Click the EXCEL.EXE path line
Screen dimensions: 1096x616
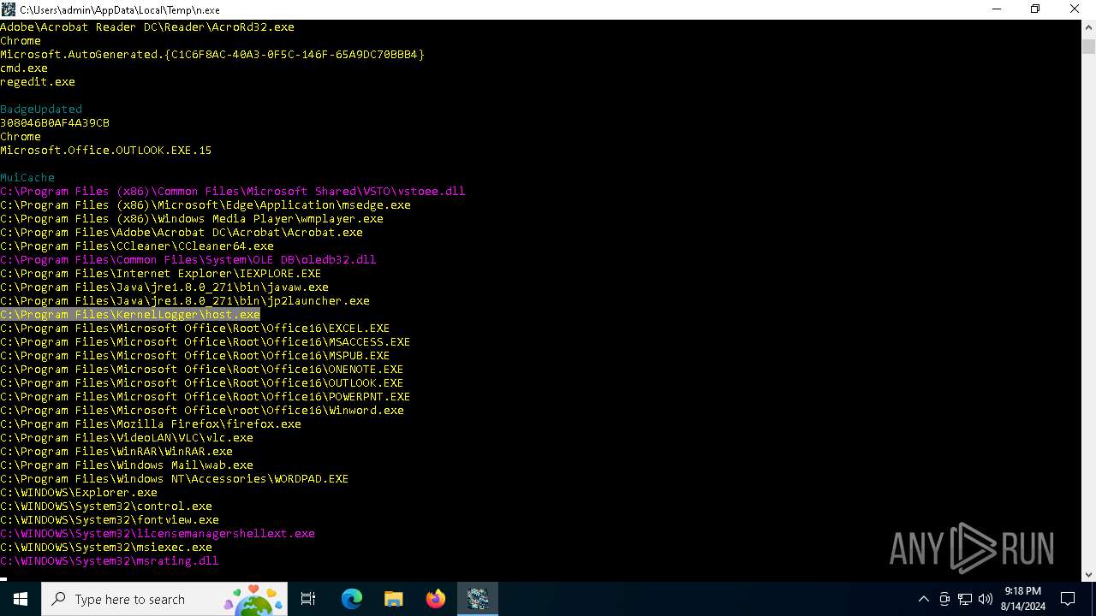coord(195,329)
